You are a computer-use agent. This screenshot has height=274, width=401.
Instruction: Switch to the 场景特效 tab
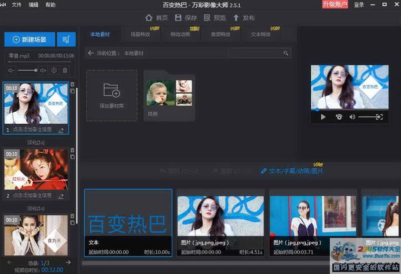tap(140, 34)
